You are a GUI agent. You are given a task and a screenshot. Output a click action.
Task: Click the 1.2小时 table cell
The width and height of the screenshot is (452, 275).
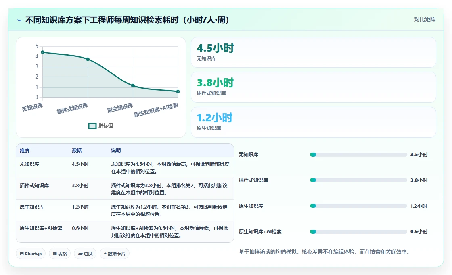click(80, 207)
